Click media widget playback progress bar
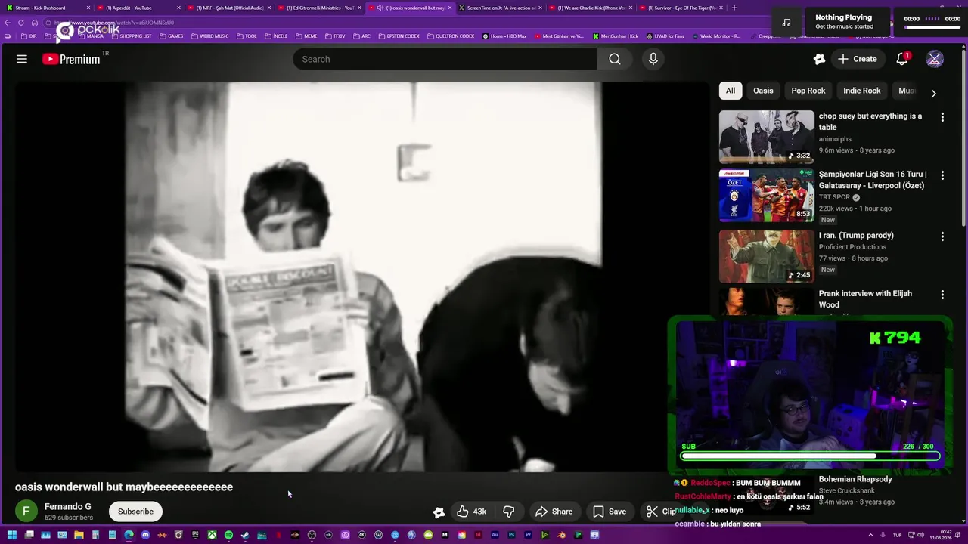968x544 pixels. [x=932, y=27]
